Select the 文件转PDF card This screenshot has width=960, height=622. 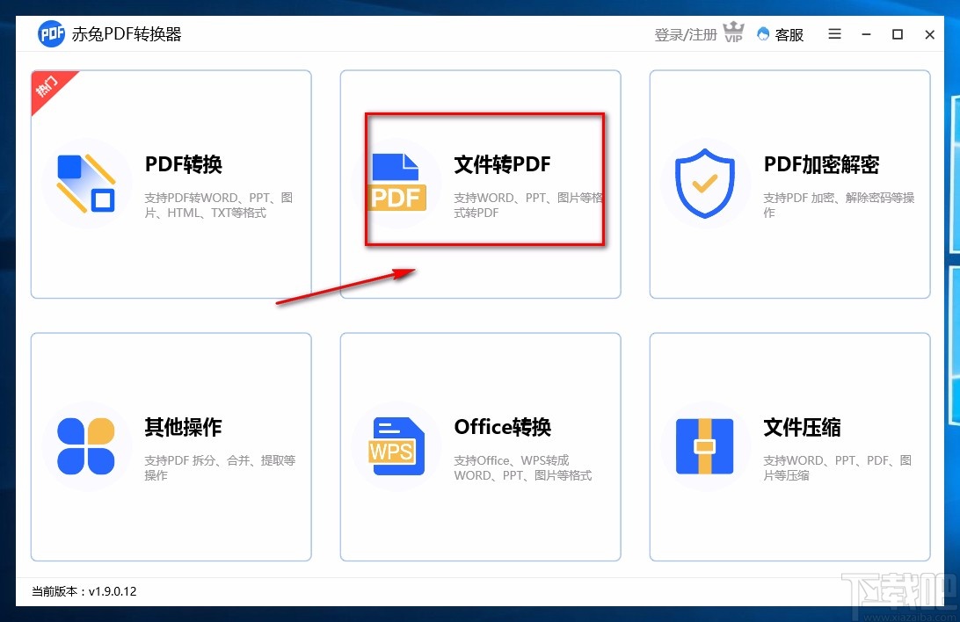tap(480, 184)
